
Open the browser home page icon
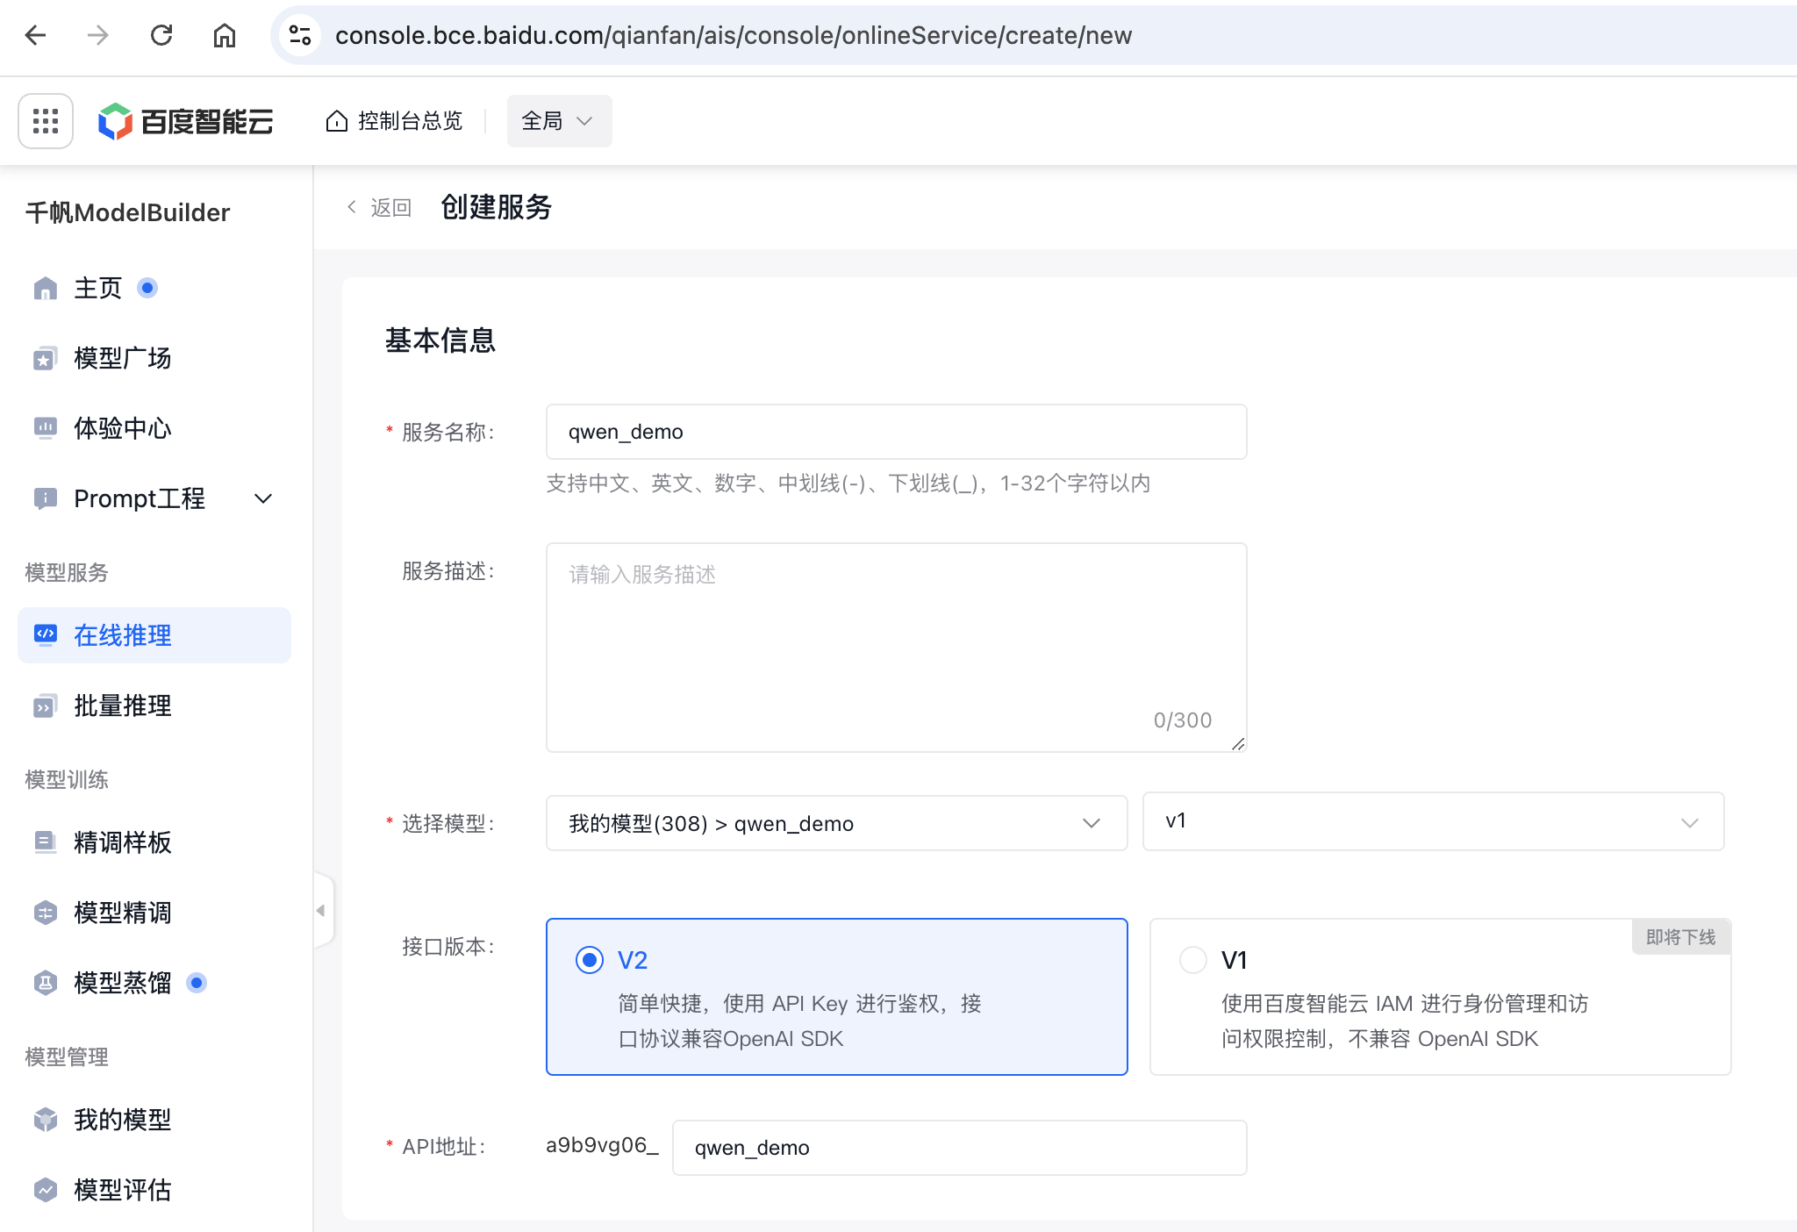225,35
